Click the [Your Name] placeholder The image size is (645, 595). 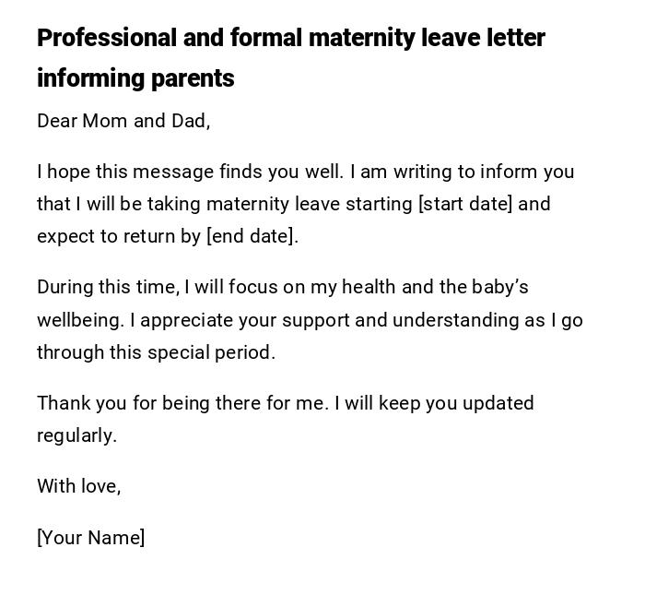90,538
